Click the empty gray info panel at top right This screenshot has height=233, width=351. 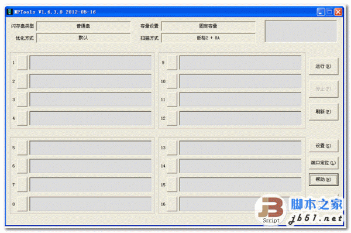point(301,32)
